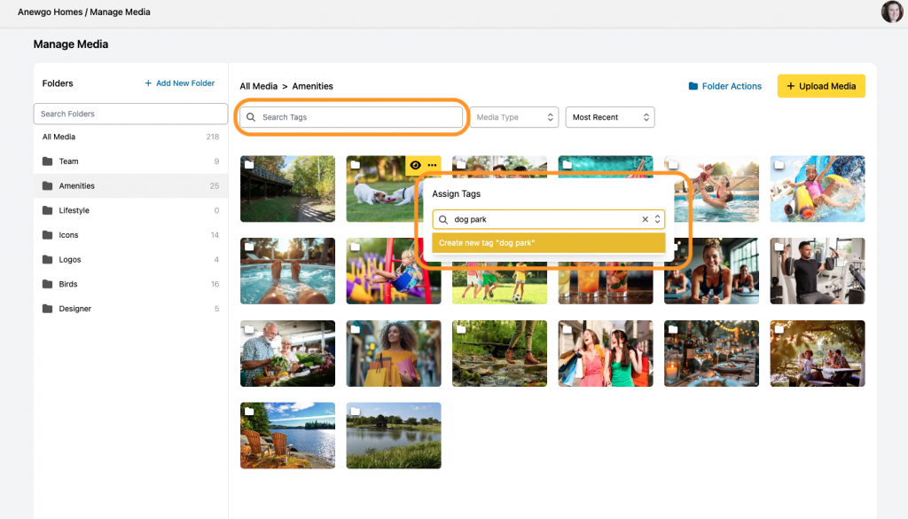Open the man on gym machine thumbnail

(817, 271)
